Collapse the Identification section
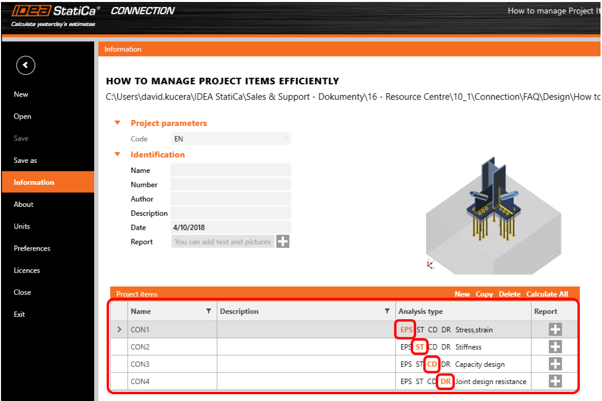The width and height of the screenshot is (602, 401). coord(118,154)
